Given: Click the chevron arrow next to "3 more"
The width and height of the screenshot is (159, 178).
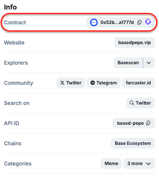Looking at the screenshot, I should pyautogui.click(x=148, y=163).
